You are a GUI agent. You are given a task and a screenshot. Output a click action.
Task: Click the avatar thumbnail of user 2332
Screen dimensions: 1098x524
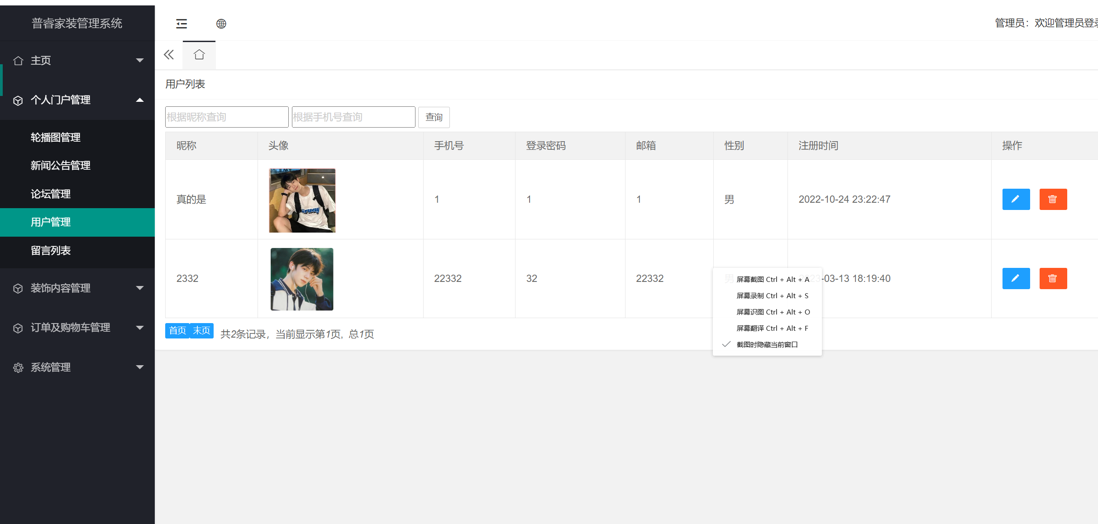[301, 279]
